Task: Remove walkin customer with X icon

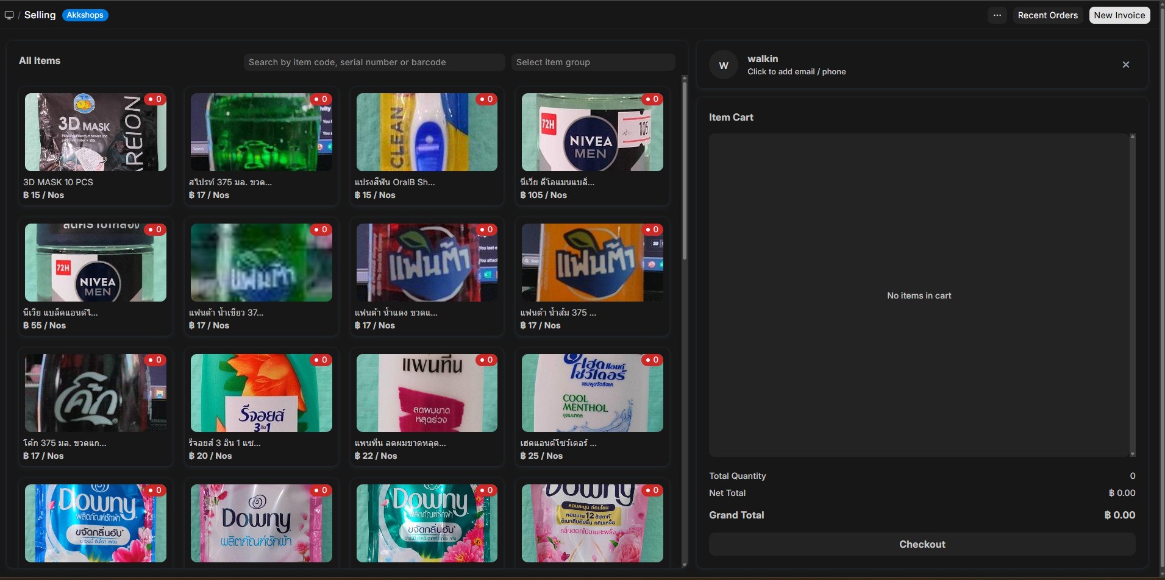Action: (1125, 65)
